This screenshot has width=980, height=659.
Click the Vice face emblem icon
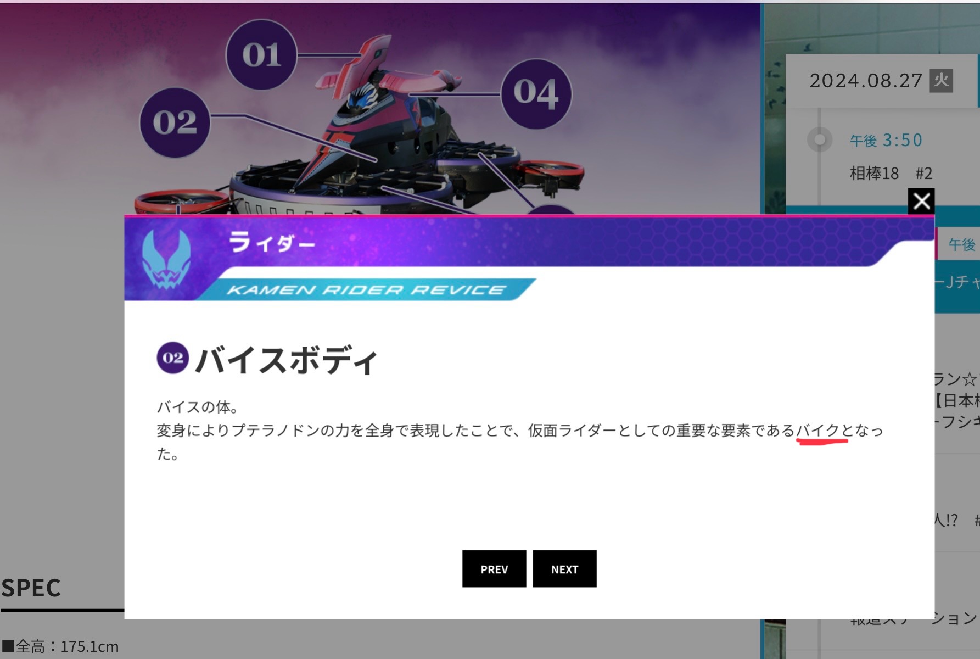[166, 259]
